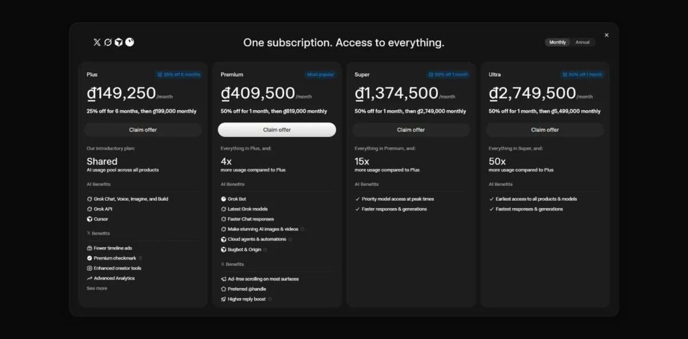Click the 25% off 6 months badge

point(178,75)
